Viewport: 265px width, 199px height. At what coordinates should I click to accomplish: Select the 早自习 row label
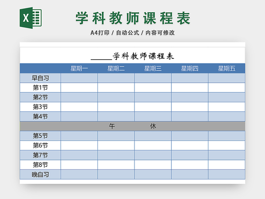[x=40, y=78]
